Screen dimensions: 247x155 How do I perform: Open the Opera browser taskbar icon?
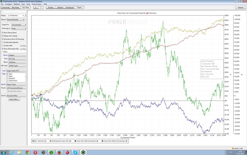coord(35,153)
